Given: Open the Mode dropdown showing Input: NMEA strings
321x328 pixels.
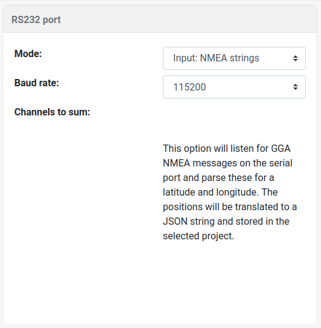Looking at the screenshot, I should pos(234,58).
